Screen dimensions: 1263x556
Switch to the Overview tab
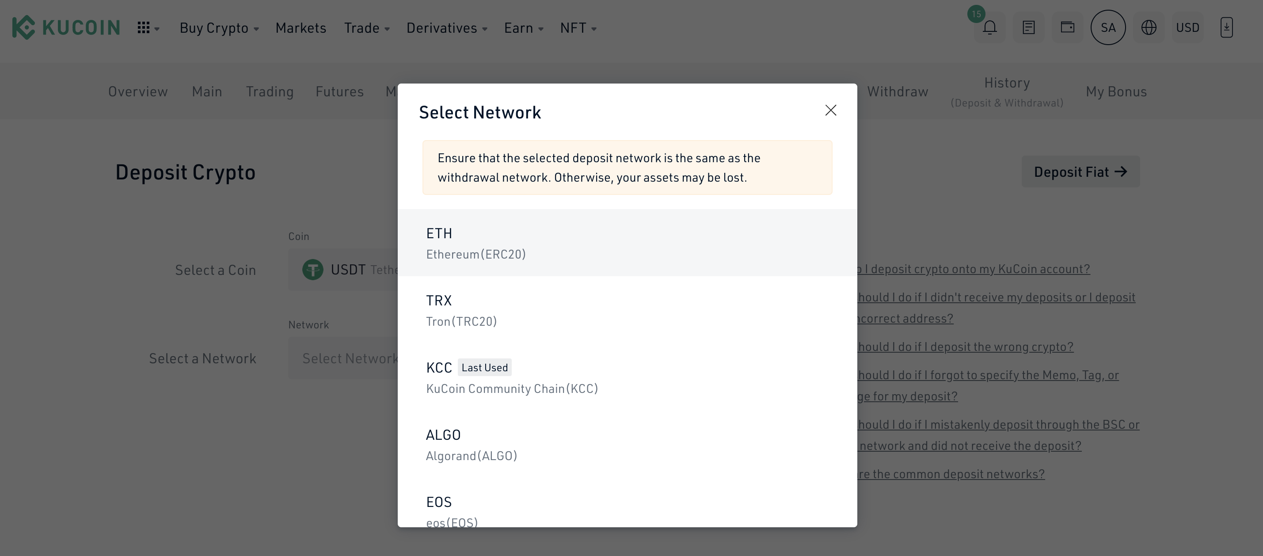point(138,91)
